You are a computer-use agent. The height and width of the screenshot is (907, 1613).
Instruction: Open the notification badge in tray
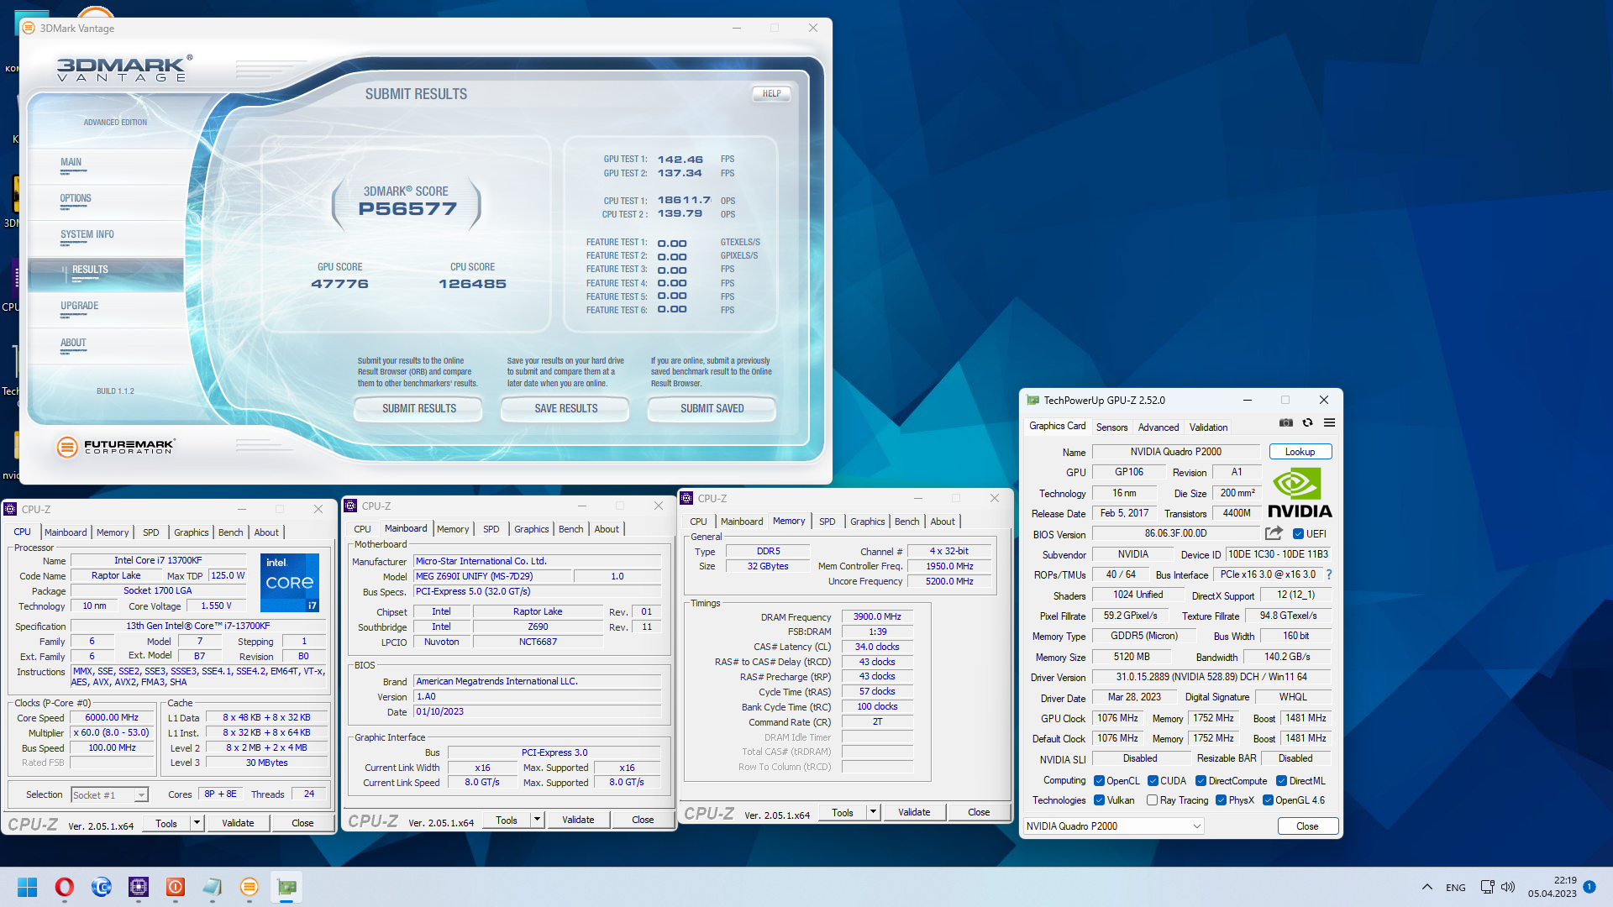coord(1589,887)
